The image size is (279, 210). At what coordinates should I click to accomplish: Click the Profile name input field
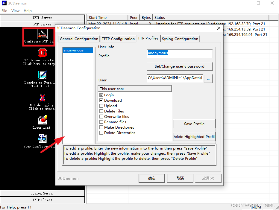tap(180, 54)
